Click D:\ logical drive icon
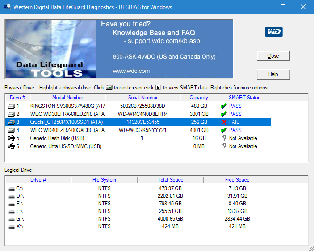Image resolution: width=314 pixels, height=251 pixels. [x=12, y=196]
